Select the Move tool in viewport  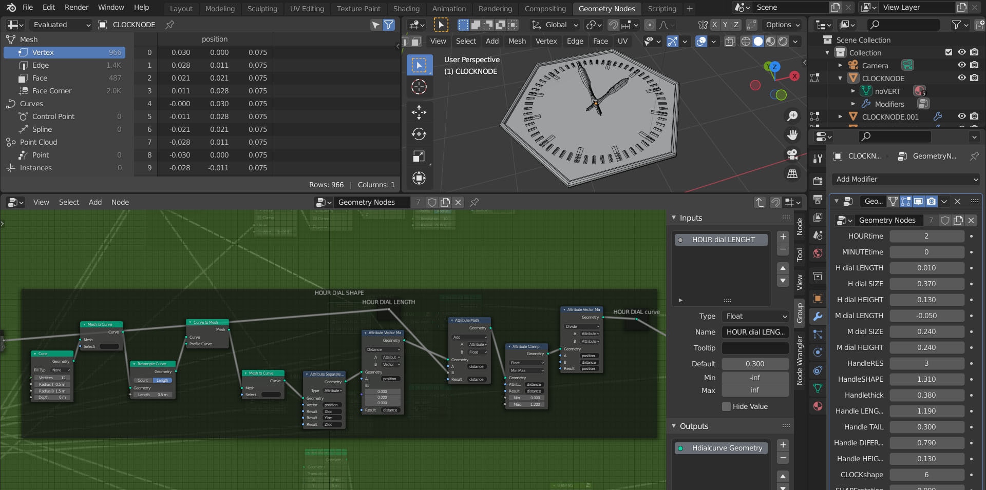tap(419, 112)
